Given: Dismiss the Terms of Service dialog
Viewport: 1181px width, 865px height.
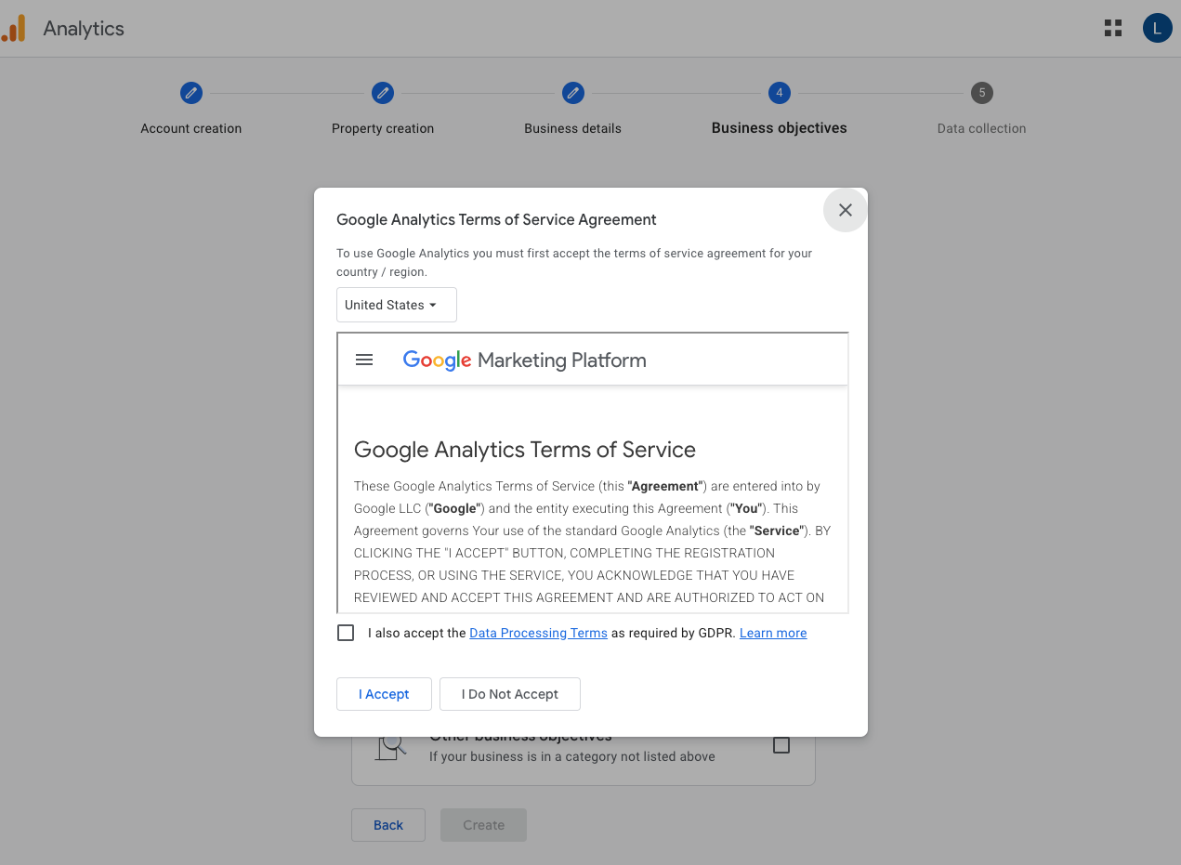Looking at the screenshot, I should point(845,210).
